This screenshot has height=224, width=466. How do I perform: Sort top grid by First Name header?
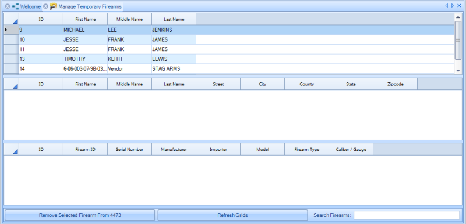85,19
